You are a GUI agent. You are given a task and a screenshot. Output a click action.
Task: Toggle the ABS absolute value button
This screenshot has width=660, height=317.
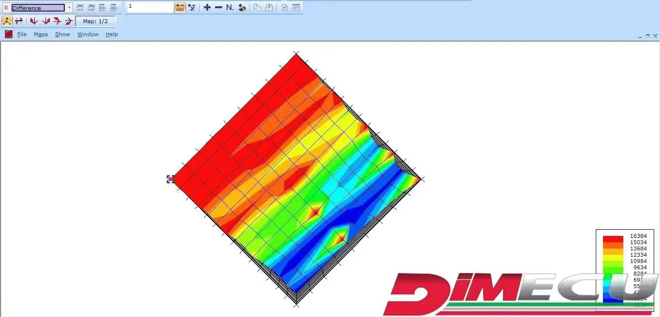click(x=180, y=8)
